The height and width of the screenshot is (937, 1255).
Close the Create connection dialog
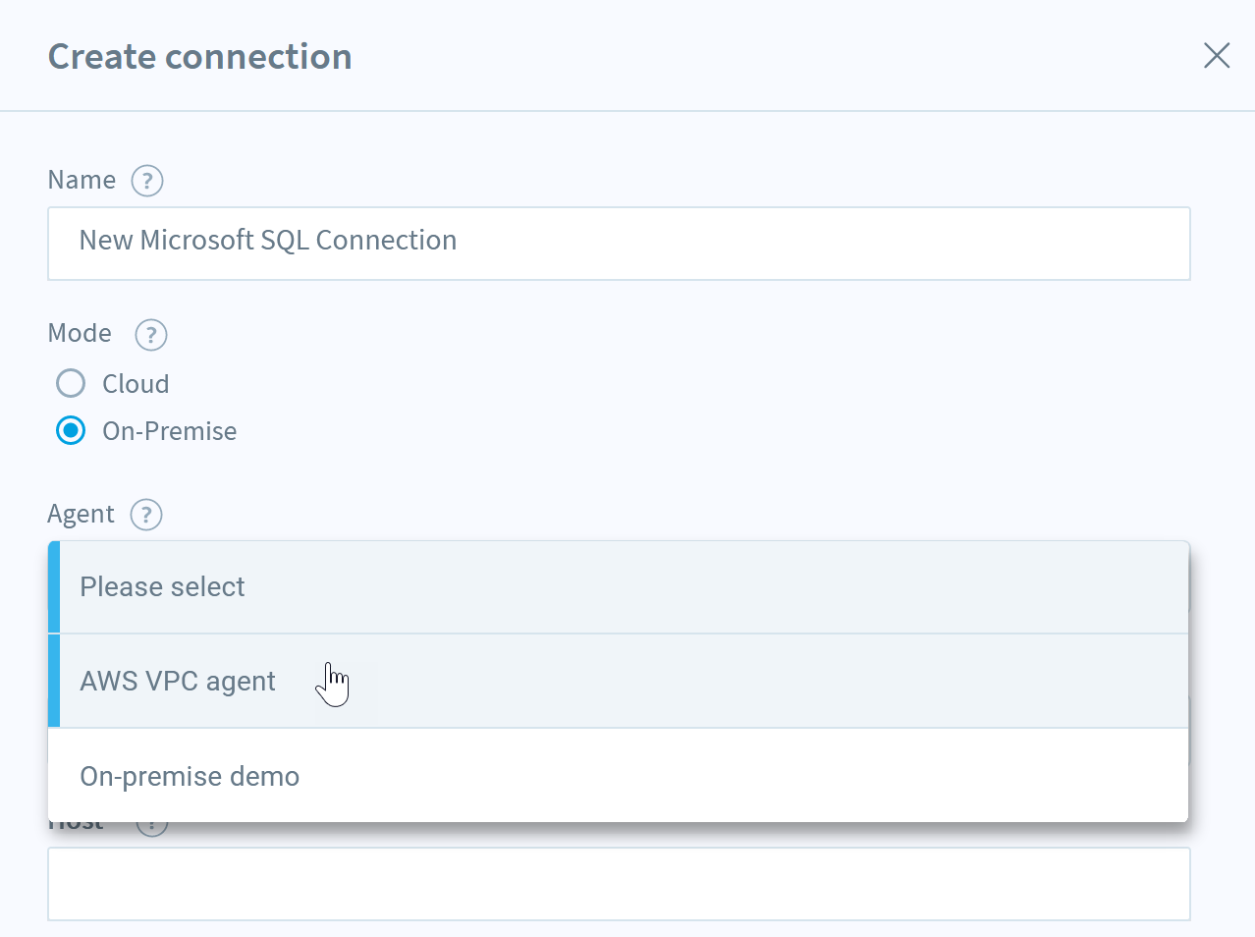click(x=1217, y=56)
